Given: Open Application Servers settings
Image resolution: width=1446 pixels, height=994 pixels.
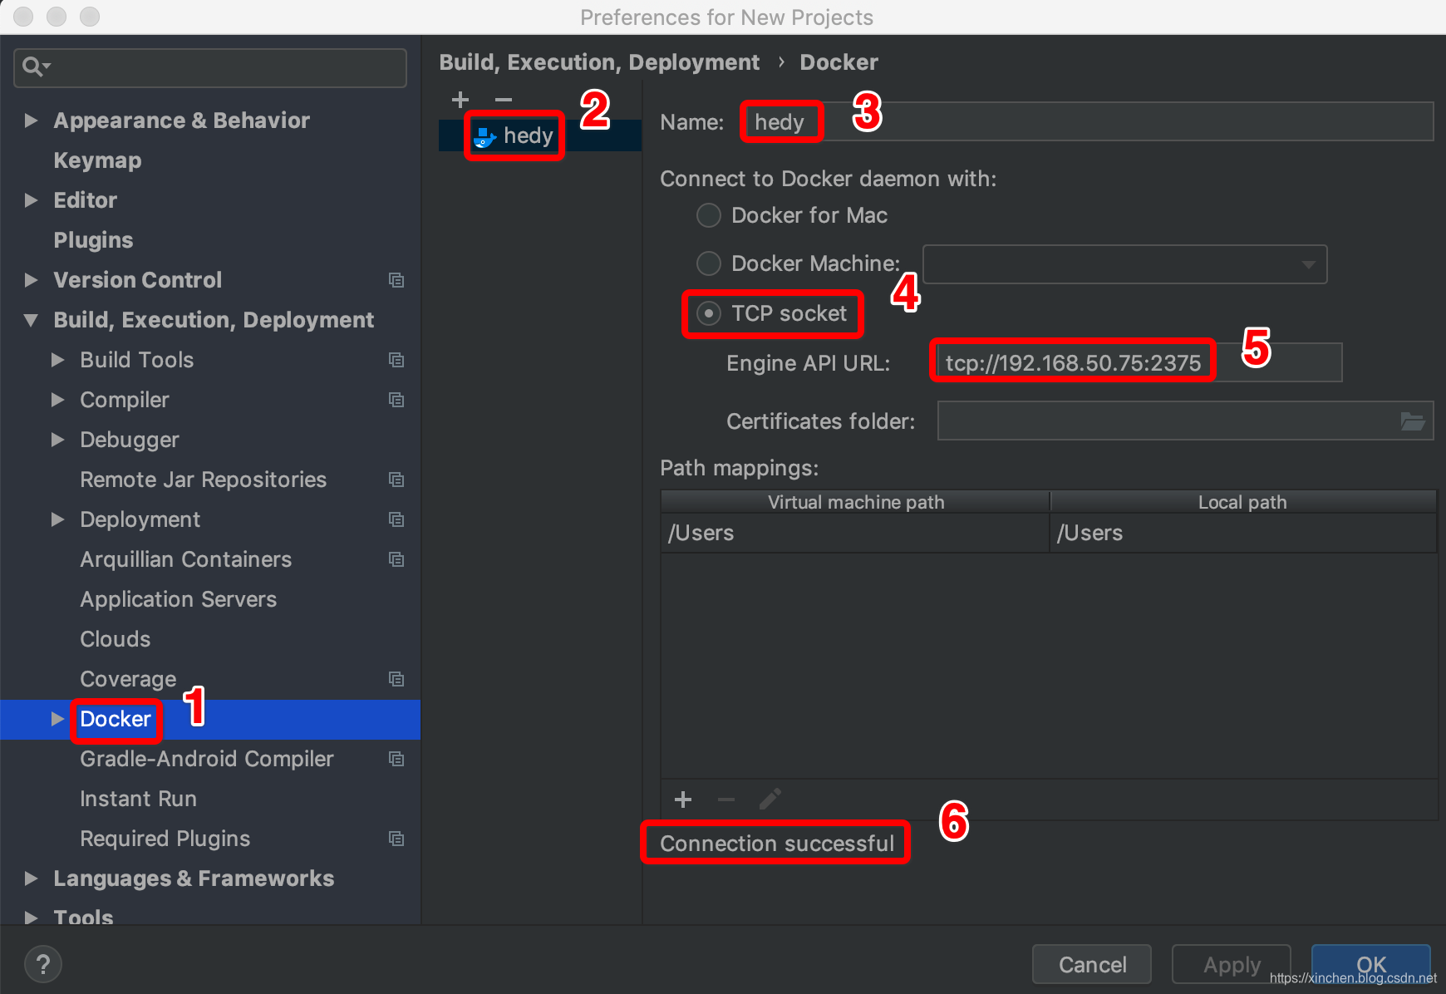Looking at the screenshot, I should (x=178, y=599).
